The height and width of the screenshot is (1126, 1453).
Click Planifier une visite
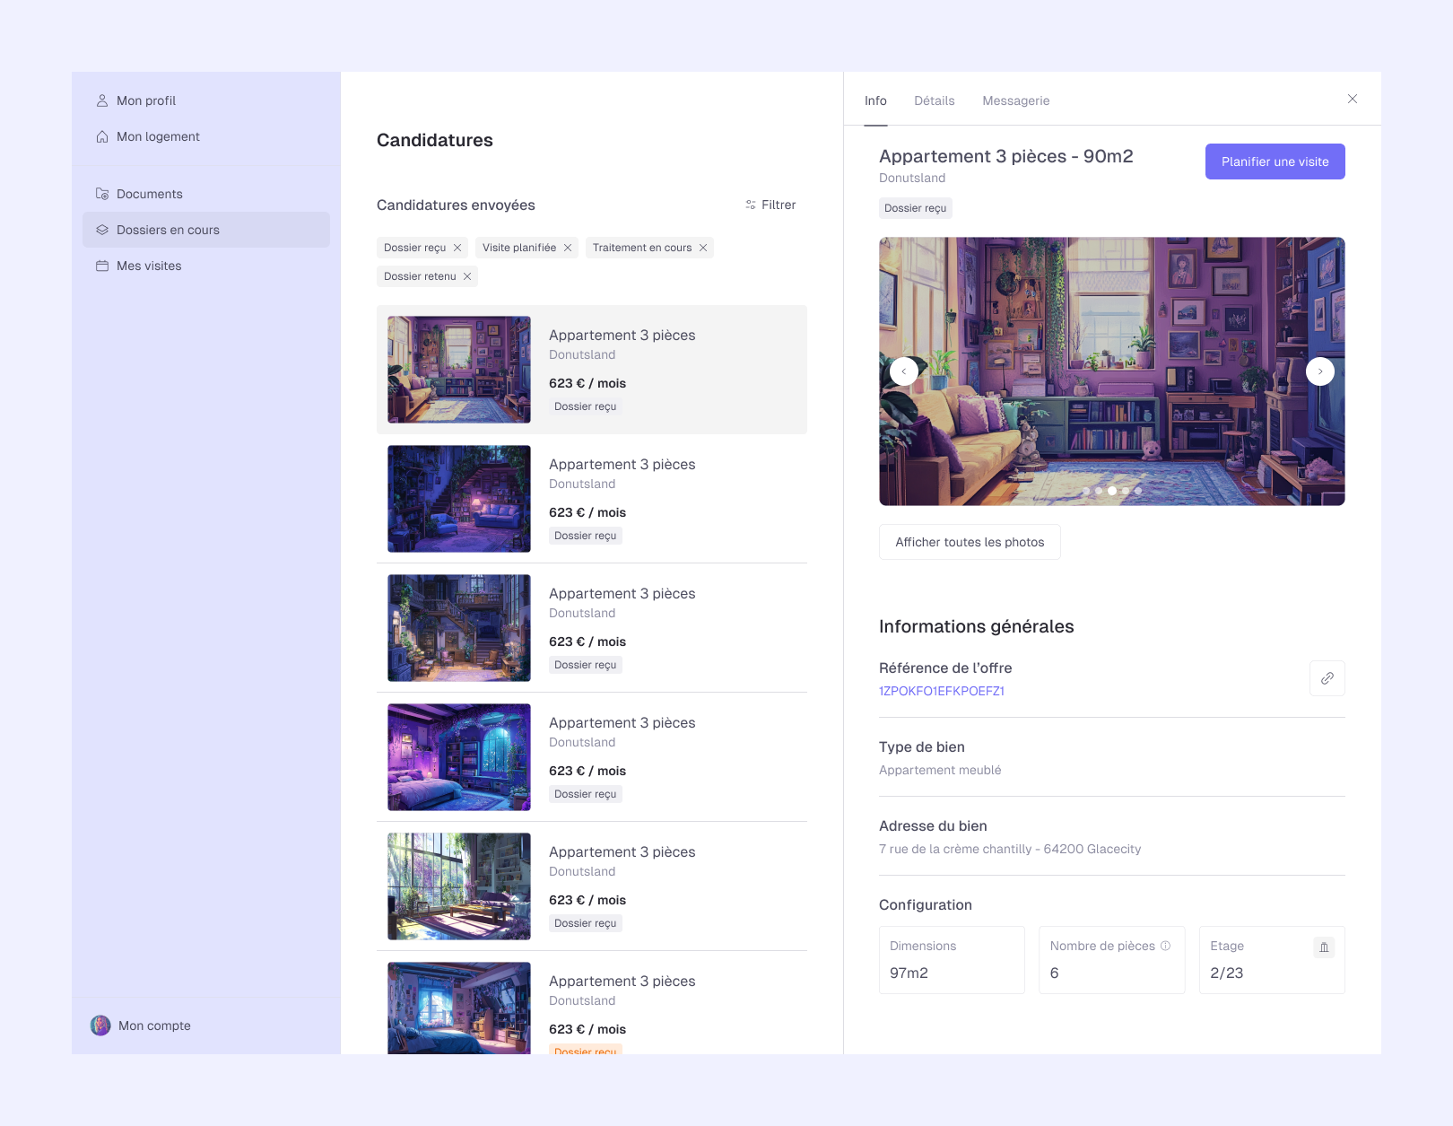[1275, 161]
